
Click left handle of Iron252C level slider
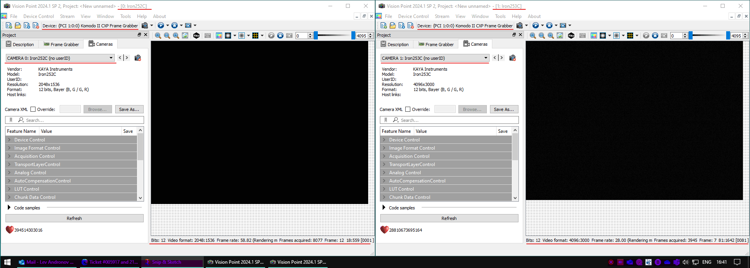coord(315,36)
